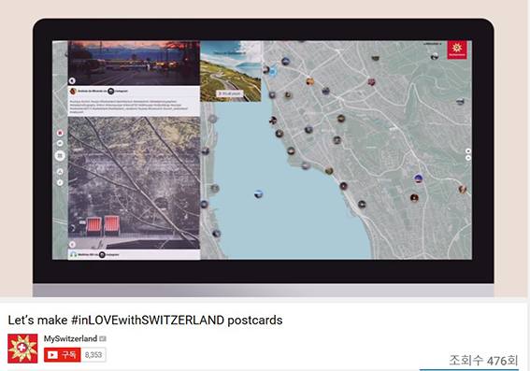Click the red circle icon in left sidebar
This screenshot has width=530, height=371.
point(60,133)
